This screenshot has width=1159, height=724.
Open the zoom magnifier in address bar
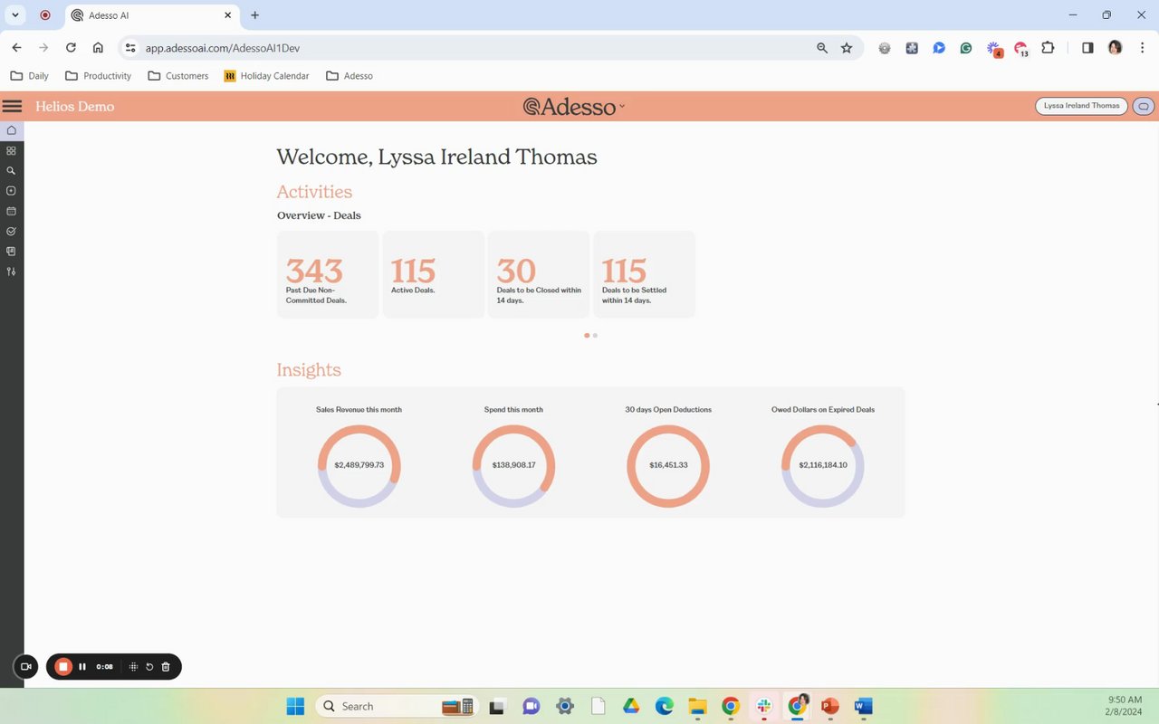(822, 48)
